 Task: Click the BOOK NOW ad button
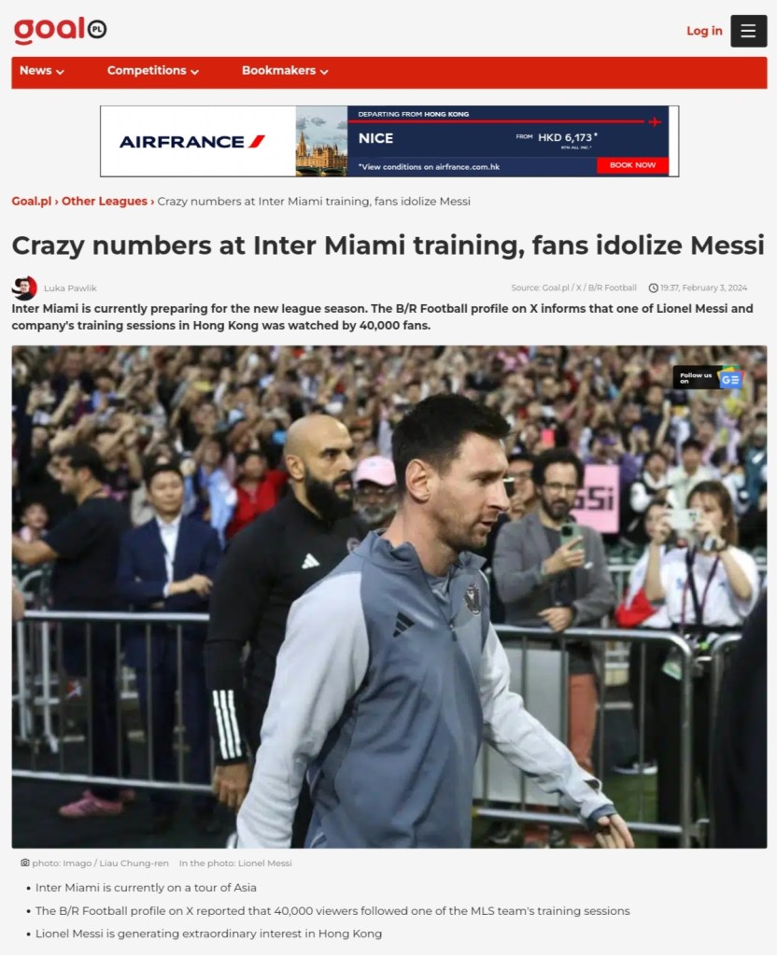pyautogui.click(x=632, y=165)
